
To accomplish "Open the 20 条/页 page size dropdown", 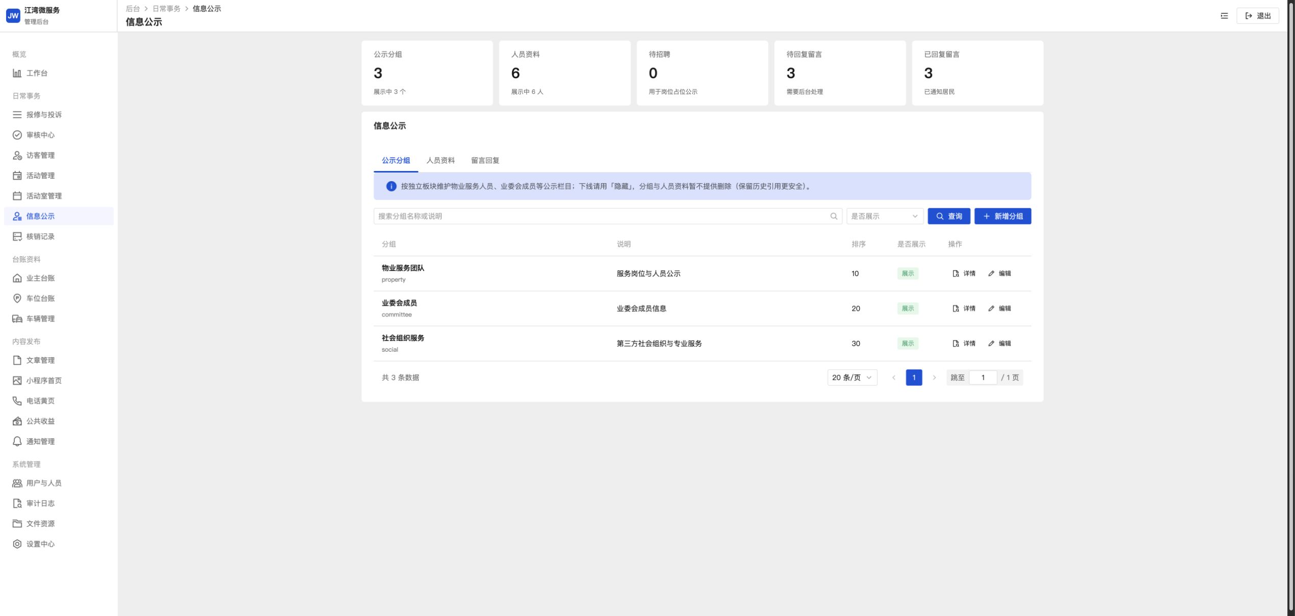I will click(852, 378).
